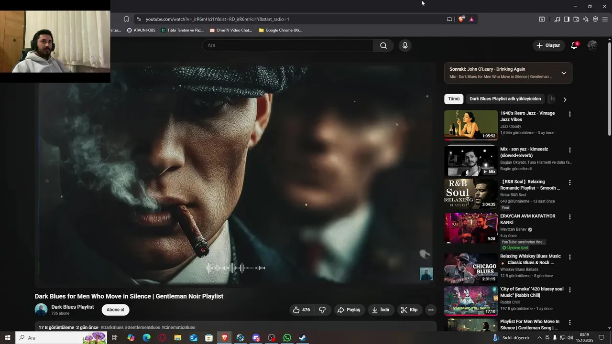Open Chicago Blues Whiskey thumbnail

coord(471,268)
